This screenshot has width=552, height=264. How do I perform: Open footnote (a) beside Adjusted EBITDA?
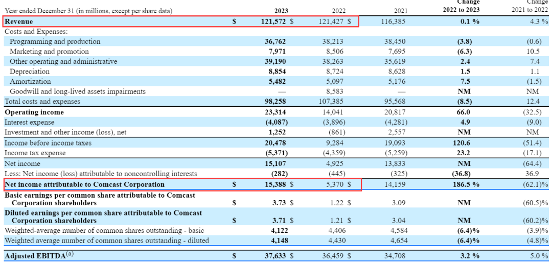[x=70, y=254]
